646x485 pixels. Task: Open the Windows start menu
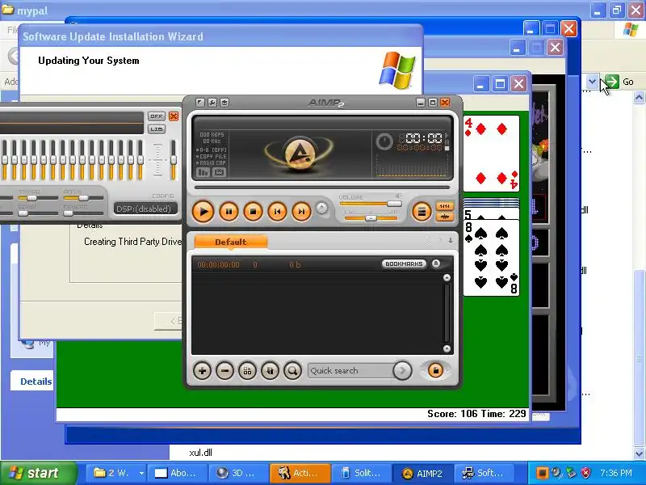coord(38,473)
